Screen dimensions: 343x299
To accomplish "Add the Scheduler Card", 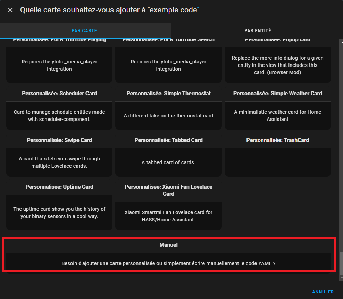I will pos(59,115).
